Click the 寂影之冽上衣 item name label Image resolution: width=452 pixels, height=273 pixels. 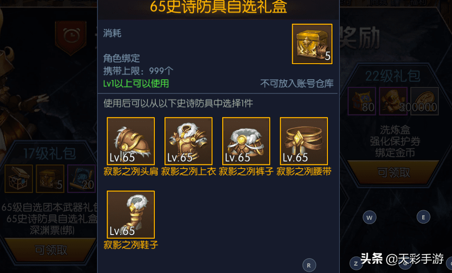coord(189,171)
